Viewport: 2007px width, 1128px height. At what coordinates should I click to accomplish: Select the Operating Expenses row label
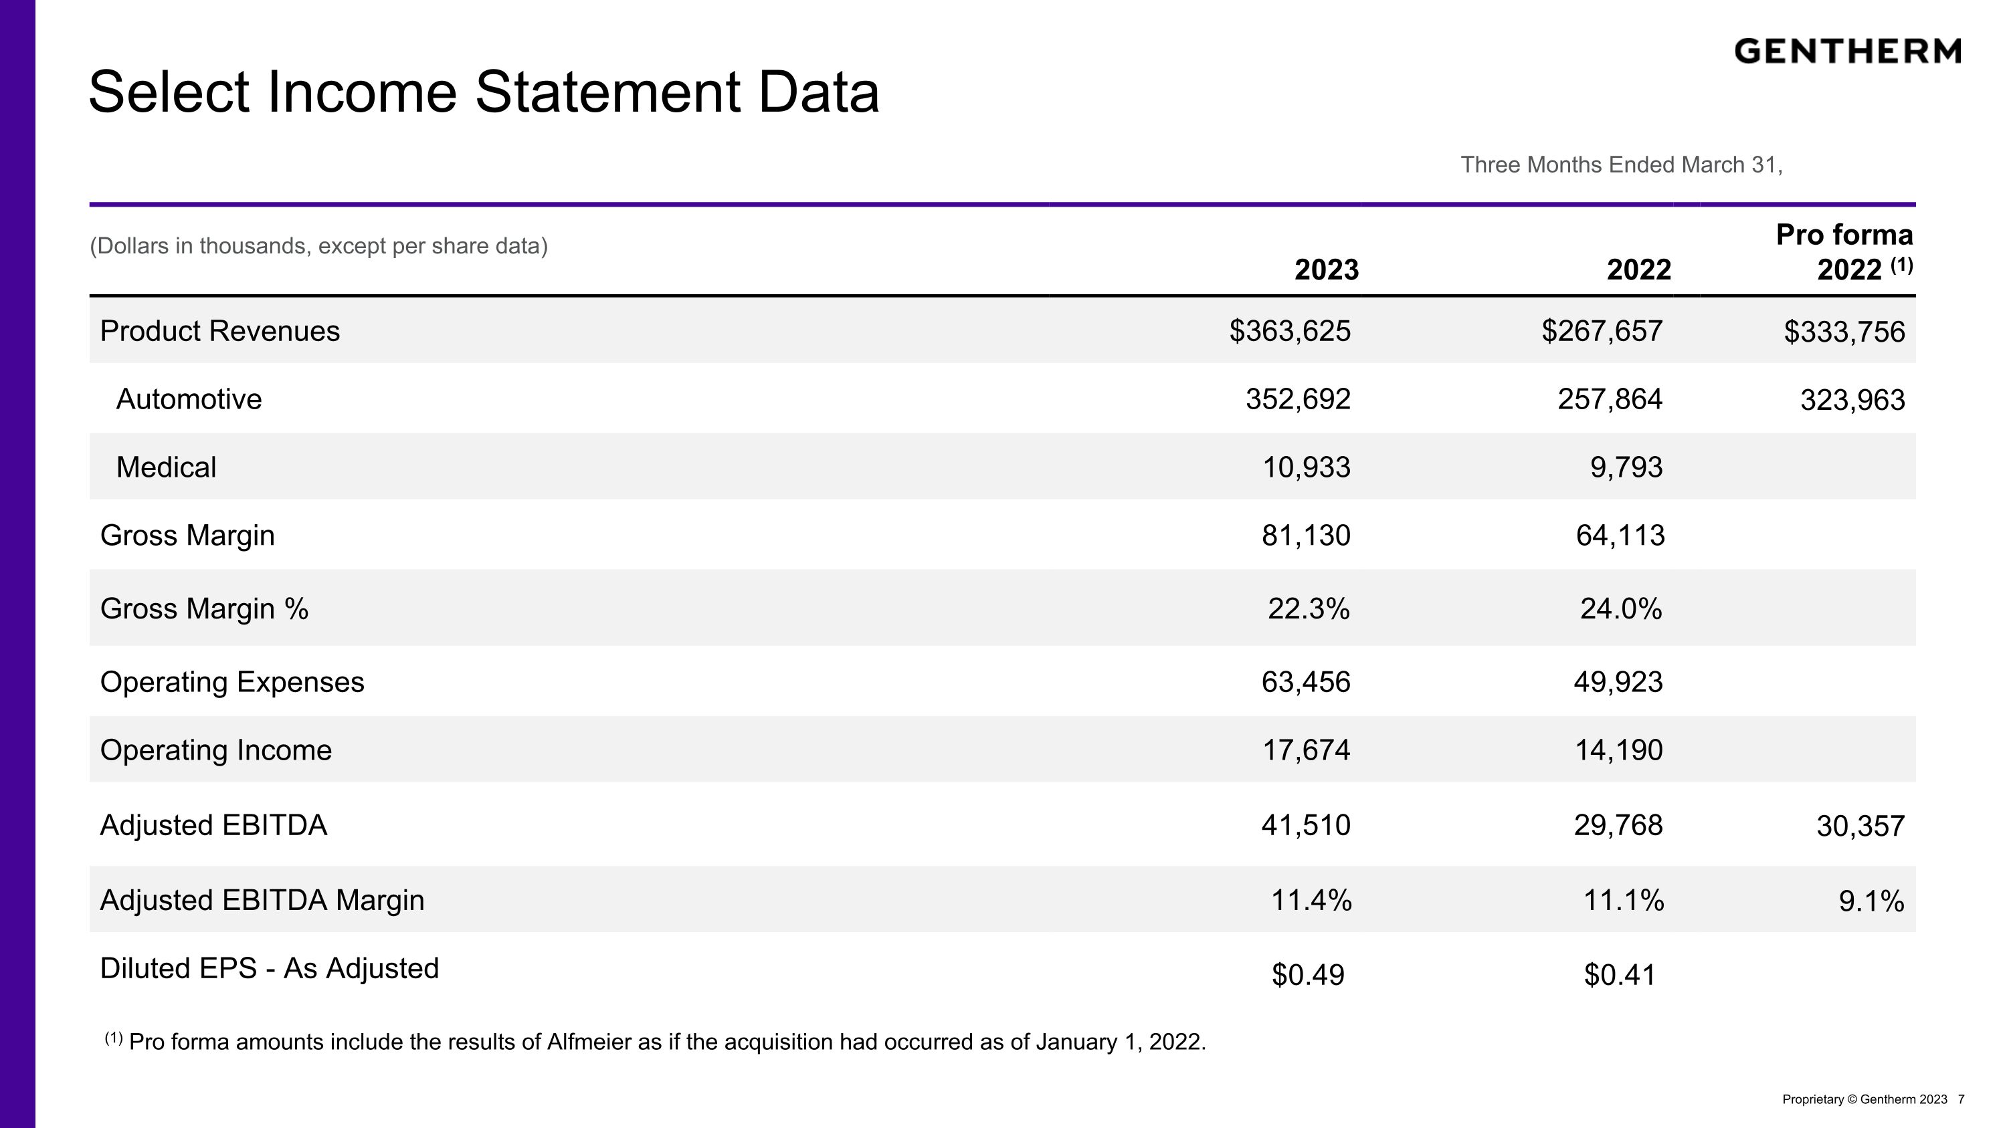(x=232, y=682)
